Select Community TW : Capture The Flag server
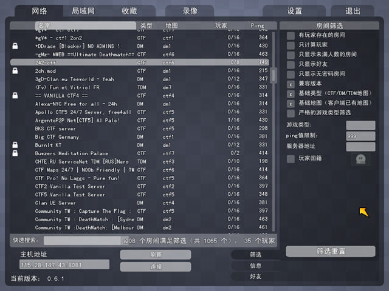The width and height of the screenshot is (389, 291). [139, 211]
